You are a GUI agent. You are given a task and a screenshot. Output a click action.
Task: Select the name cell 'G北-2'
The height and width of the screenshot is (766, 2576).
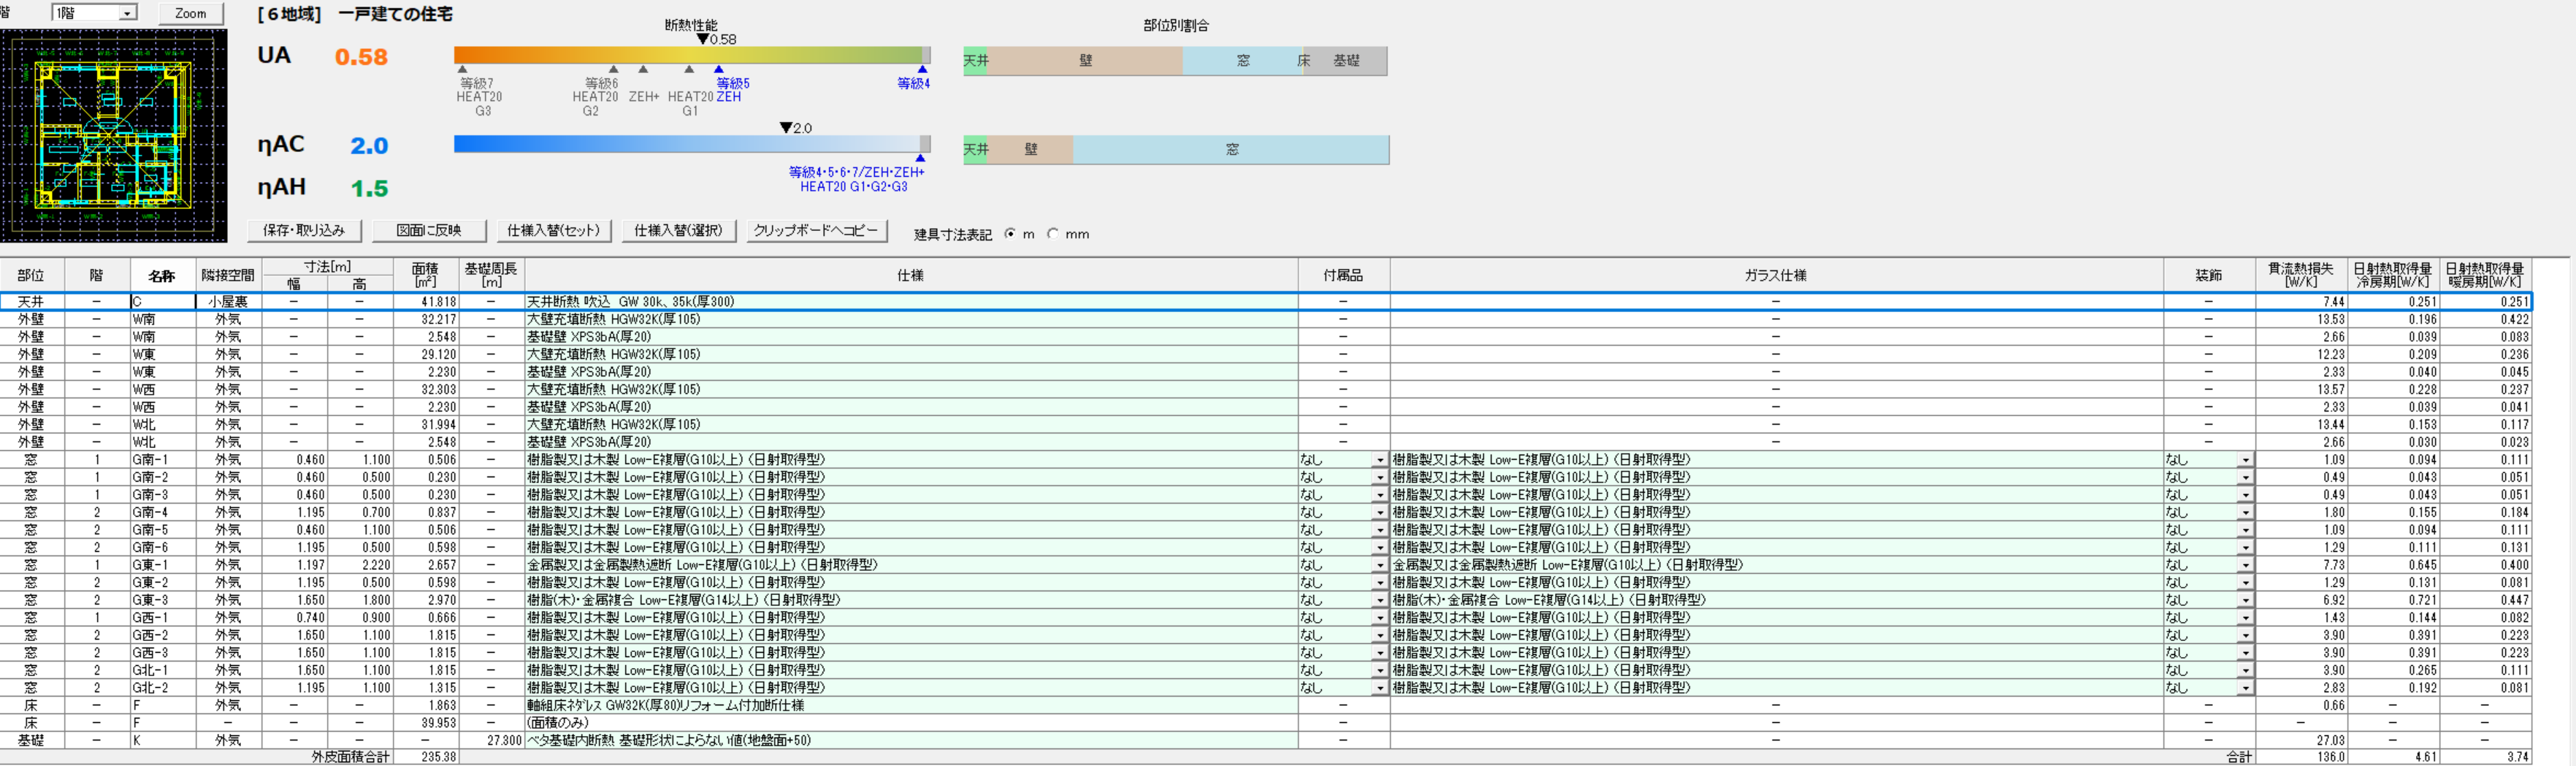[x=163, y=688]
